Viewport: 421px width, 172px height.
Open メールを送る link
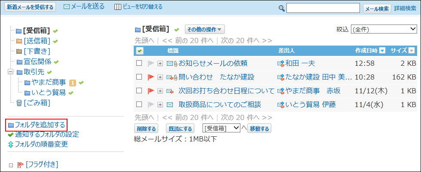[88, 7]
